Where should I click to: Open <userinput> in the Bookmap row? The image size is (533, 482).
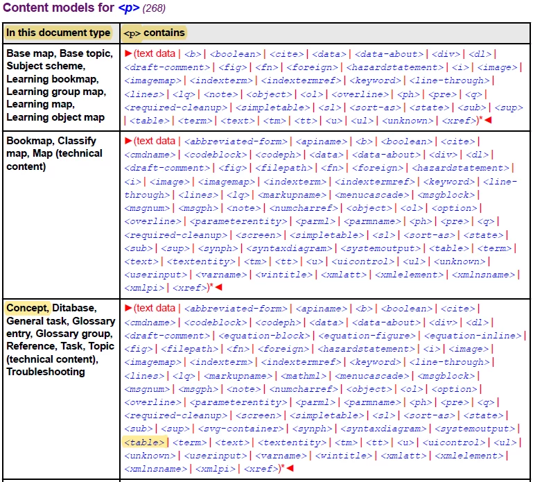pyautogui.click(x=156, y=275)
